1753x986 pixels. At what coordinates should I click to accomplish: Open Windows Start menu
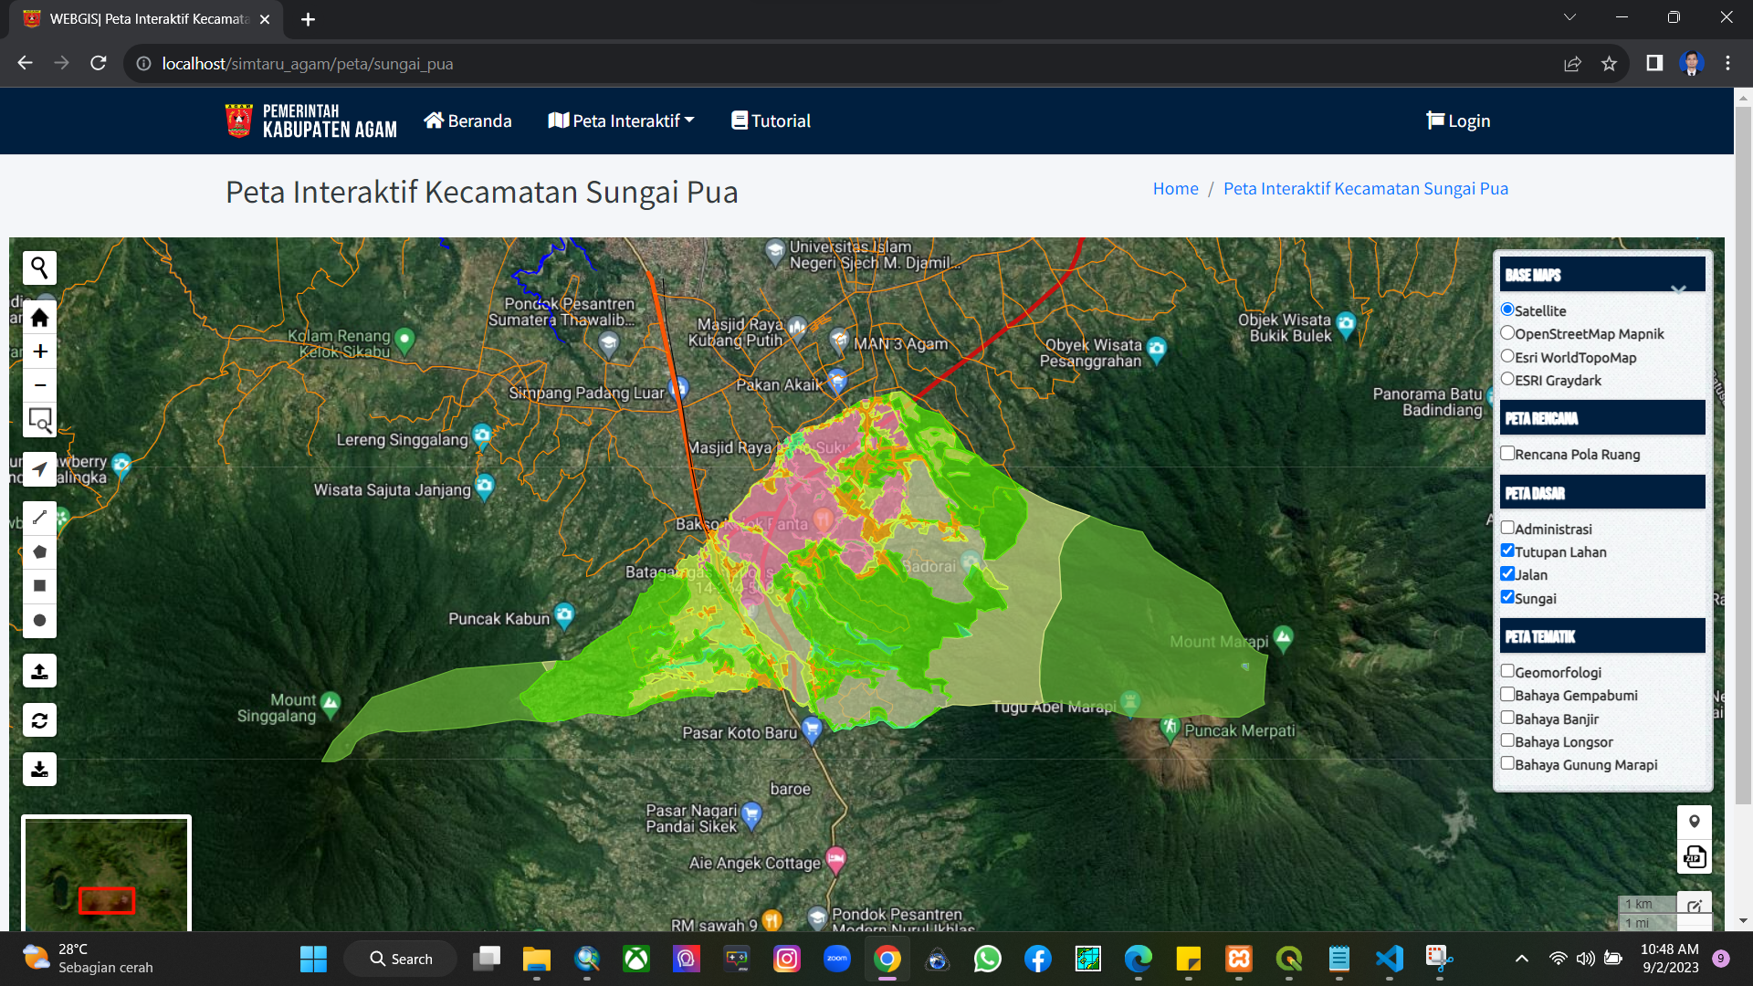313,959
